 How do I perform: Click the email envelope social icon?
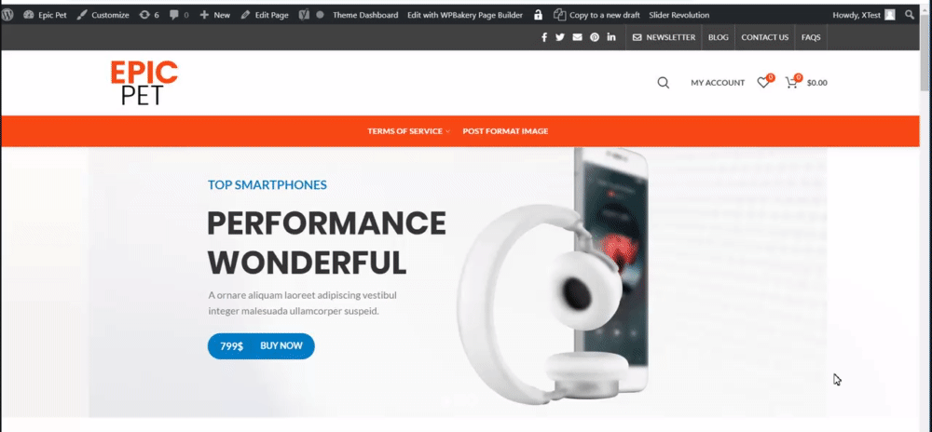[577, 37]
